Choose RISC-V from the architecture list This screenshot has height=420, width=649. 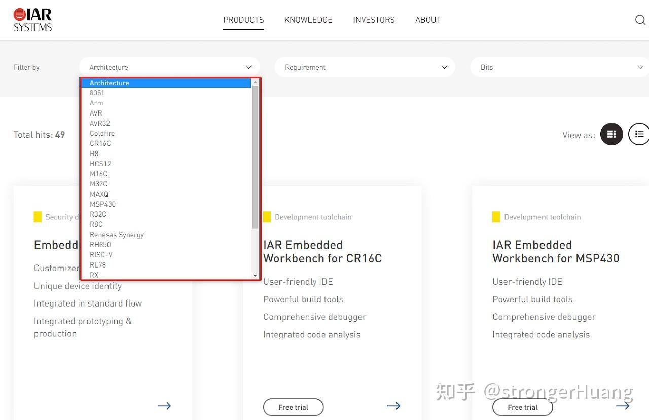click(166, 255)
